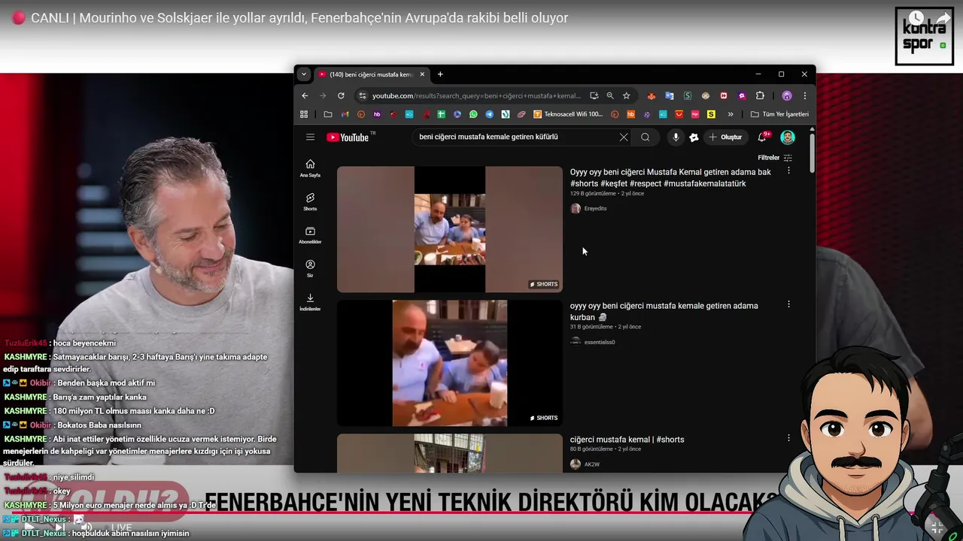Viewport: 963px width, 541px height.
Task: Open the Chrome three-dot menu
Action: (x=804, y=95)
